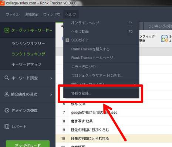Open キーワードマップ in sidebar

click(x=26, y=64)
